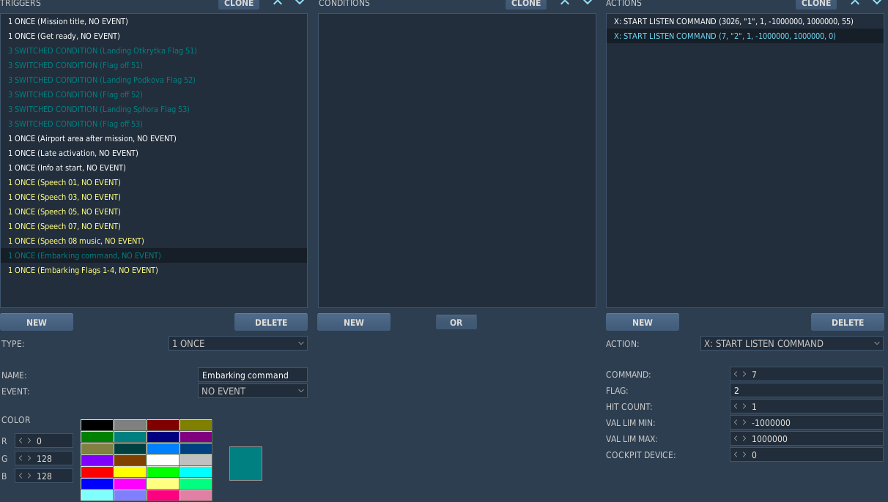Pick the cyan swatch in the palette
888x502 pixels.
point(196,472)
